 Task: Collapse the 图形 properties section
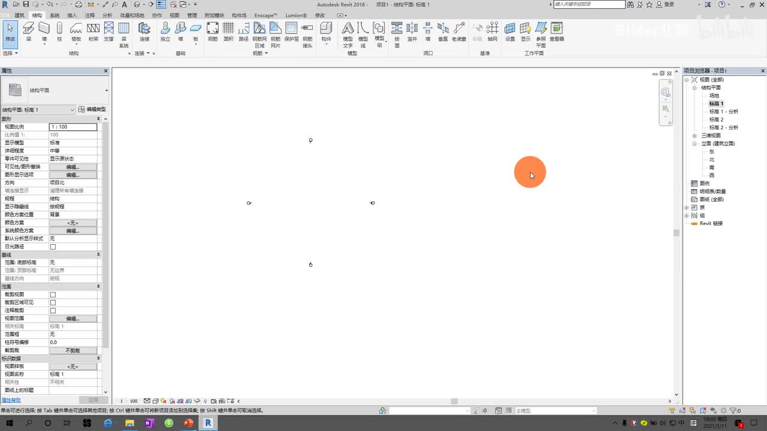[99, 119]
